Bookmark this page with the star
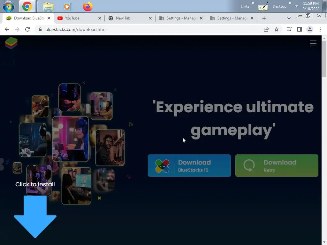 click(277, 29)
